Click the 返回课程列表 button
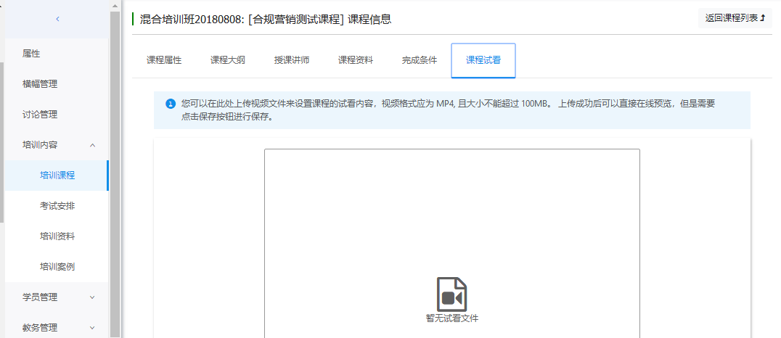The image size is (781, 338). coord(735,18)
